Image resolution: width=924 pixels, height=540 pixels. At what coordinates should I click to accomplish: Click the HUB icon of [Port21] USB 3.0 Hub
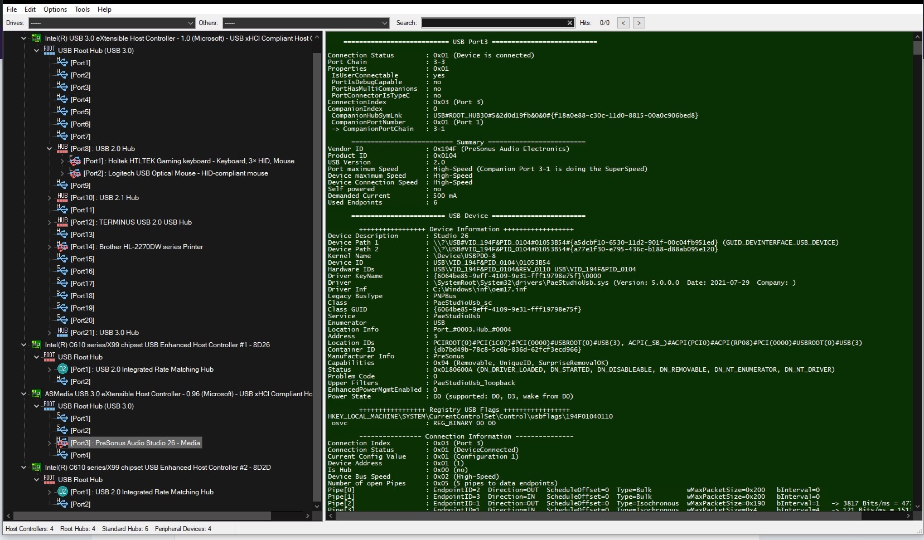tap(62, 332)
